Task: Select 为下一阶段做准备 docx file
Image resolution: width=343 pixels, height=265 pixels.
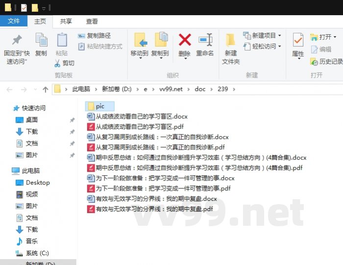Action: [161, 178]
